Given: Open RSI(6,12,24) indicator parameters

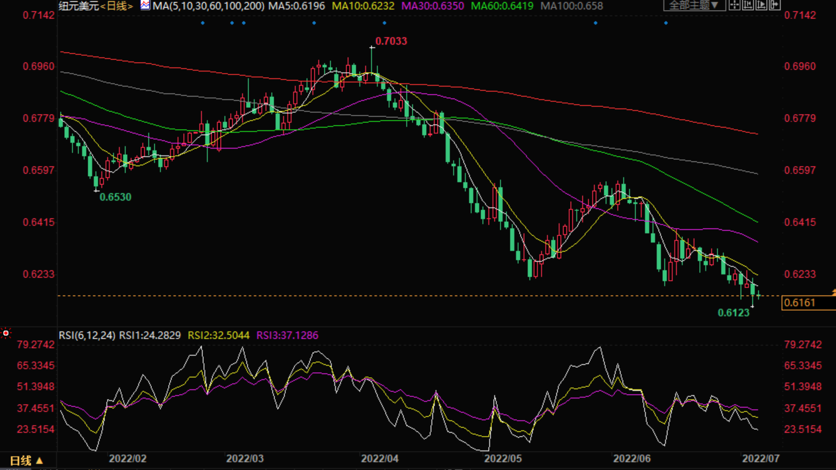Looking at the screenshot, I should click(87, 335).
